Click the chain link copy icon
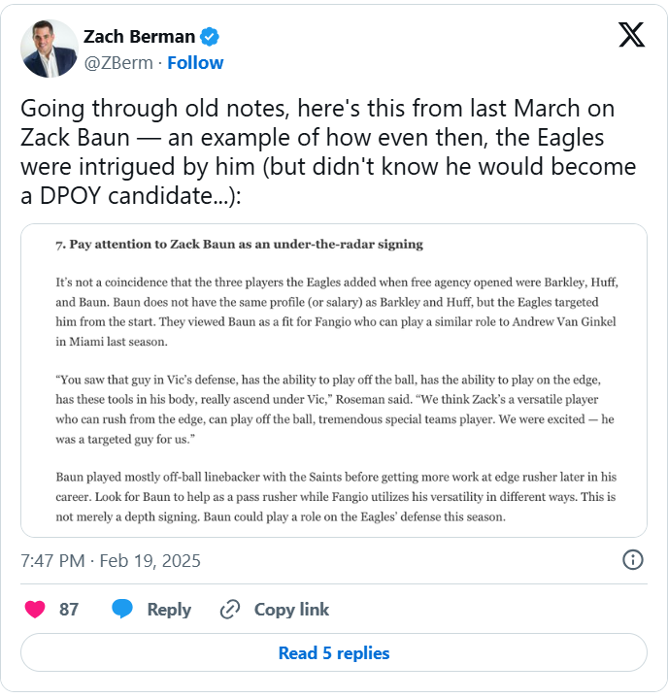This screenshot has width=668, height=698. point(230,610)
